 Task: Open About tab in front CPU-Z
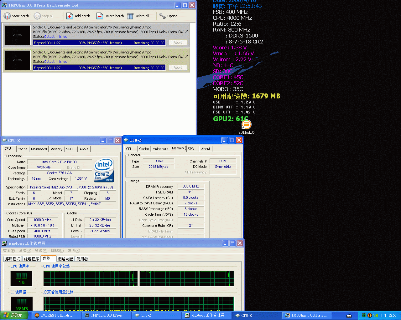(x=206, y=149)
